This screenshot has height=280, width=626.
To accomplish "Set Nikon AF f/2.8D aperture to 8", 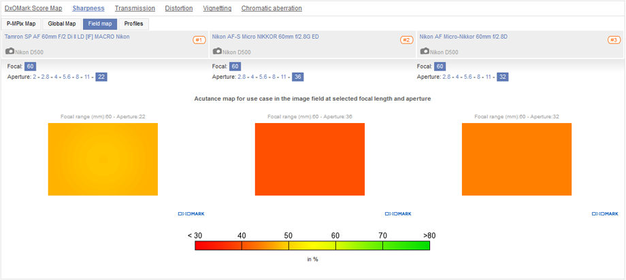I will click(478, 77).
